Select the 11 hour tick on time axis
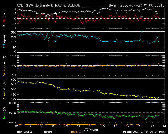 [78, 126]
